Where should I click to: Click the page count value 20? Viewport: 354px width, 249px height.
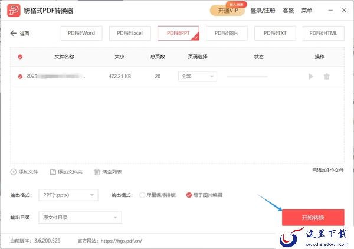pyautogui.click(x=158, y=77)
